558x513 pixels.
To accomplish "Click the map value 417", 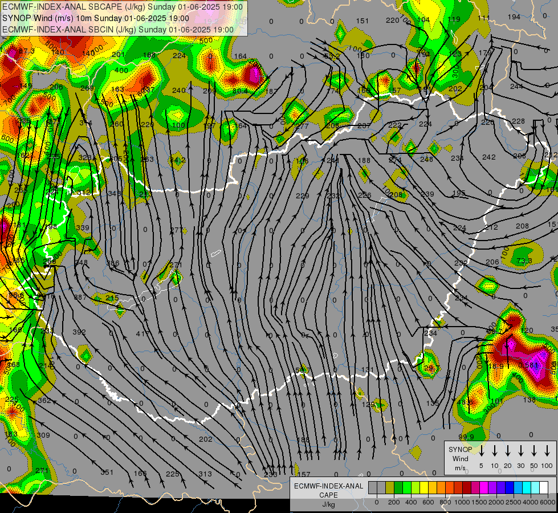I will coord(142,333).
